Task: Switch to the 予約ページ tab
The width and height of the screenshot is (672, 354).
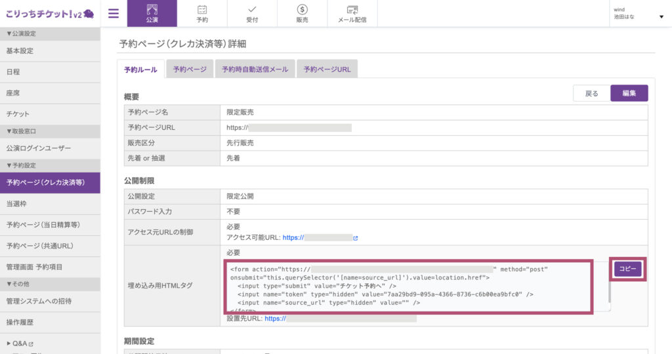Action: point(190,69)
